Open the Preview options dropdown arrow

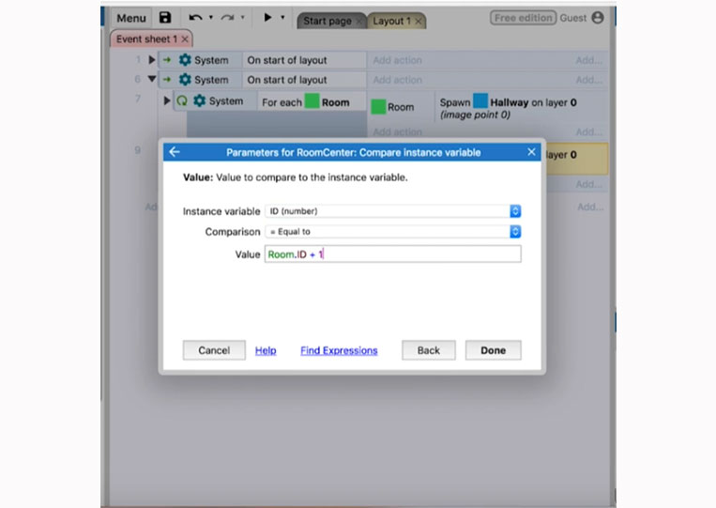click(282, 17)
